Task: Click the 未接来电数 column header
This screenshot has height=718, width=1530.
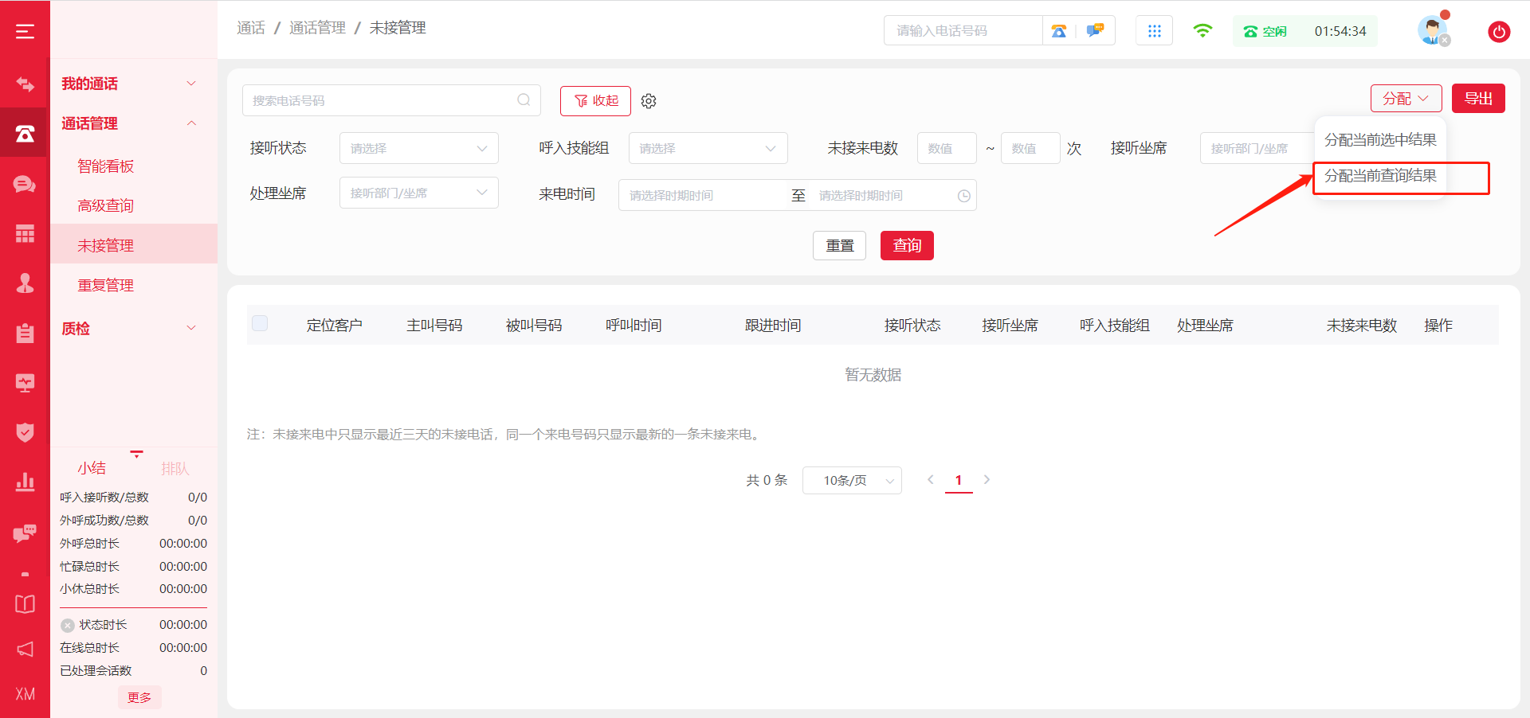Action: click(x=1361, y=325)
